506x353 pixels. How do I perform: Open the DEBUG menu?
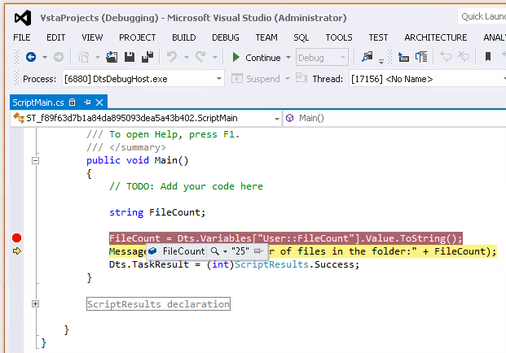coord(226,37)
